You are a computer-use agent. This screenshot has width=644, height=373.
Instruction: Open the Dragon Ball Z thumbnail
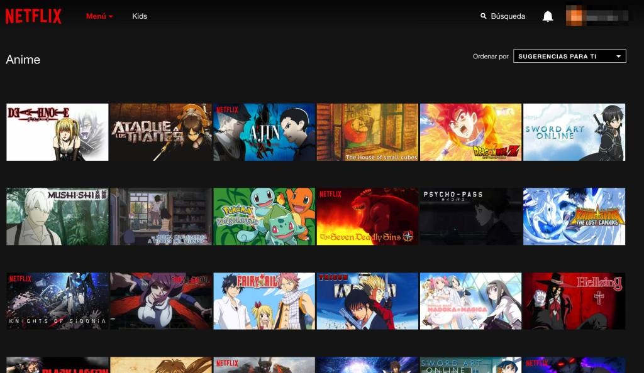(x=470, y=132)
